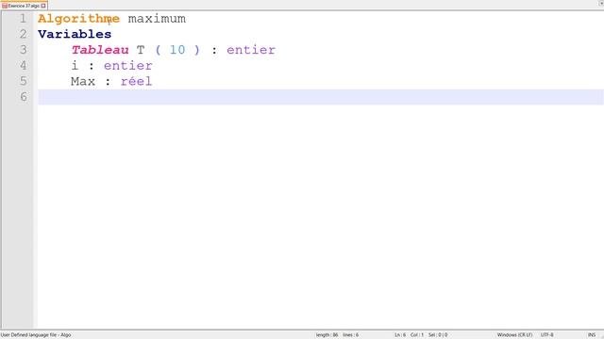Toggle the INS insert mode indicator

[x=592, y=335]
